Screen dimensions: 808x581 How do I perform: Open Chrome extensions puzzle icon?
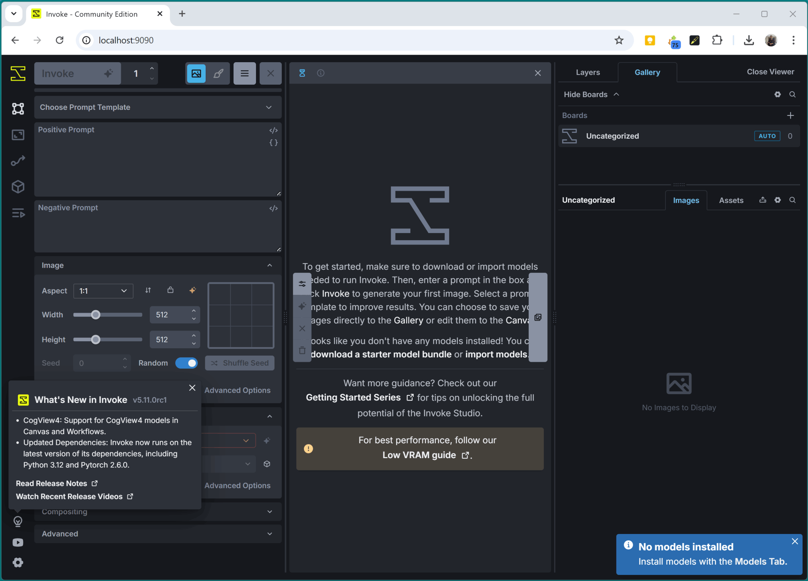click(717, 40)
